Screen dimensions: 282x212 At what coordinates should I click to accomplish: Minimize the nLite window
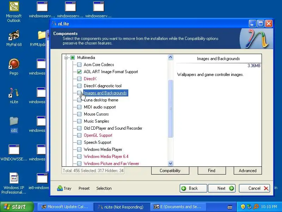(252, 24)
